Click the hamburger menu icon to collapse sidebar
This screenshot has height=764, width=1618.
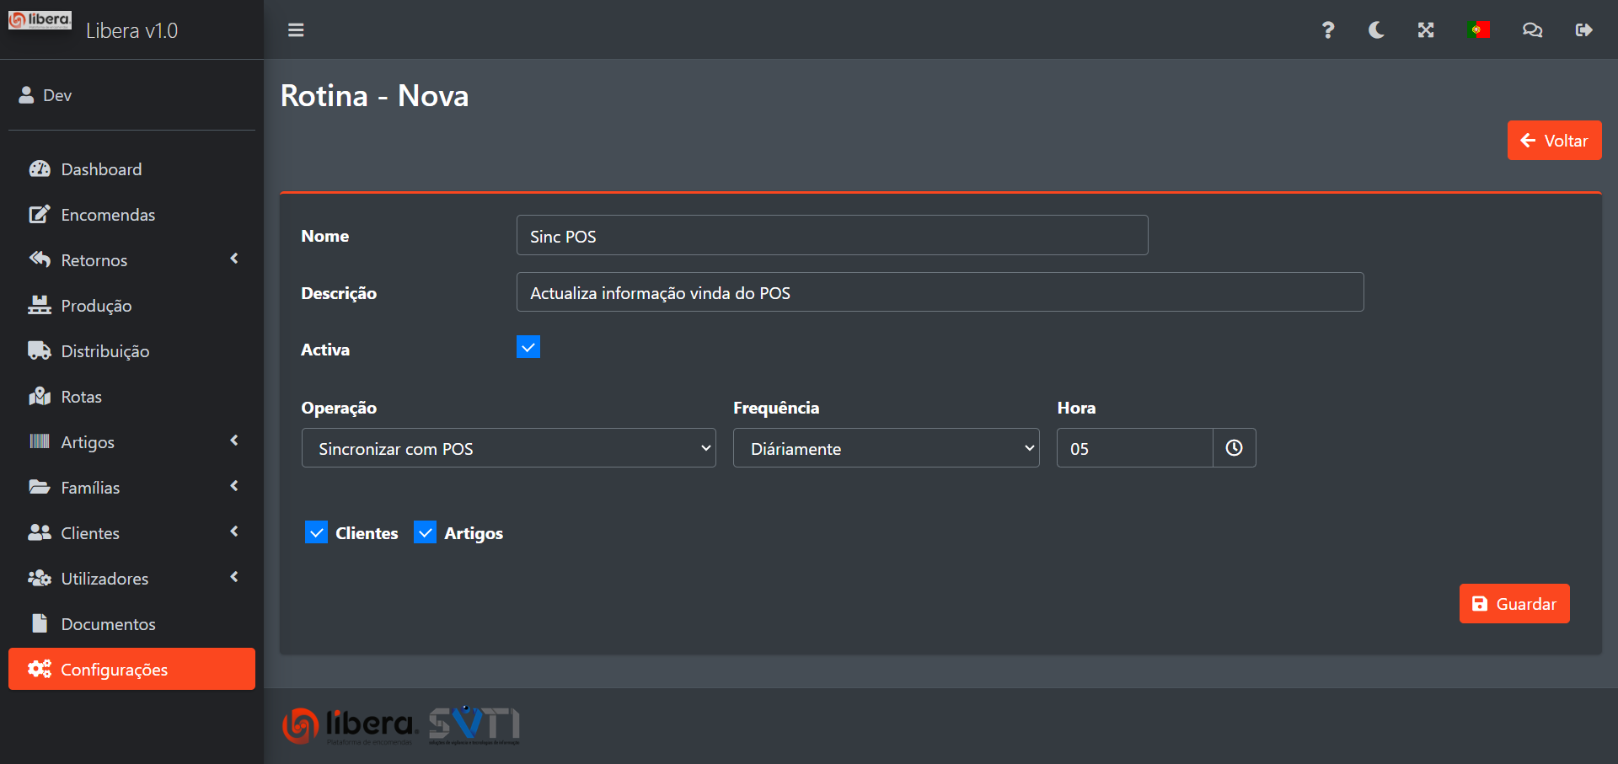tap(296, 30)
